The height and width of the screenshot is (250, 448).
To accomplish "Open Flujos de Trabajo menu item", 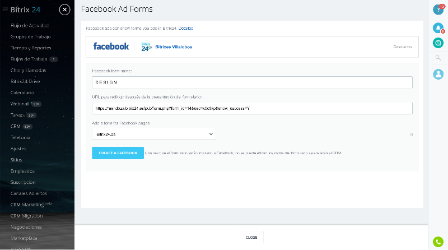I will [29, 59].
